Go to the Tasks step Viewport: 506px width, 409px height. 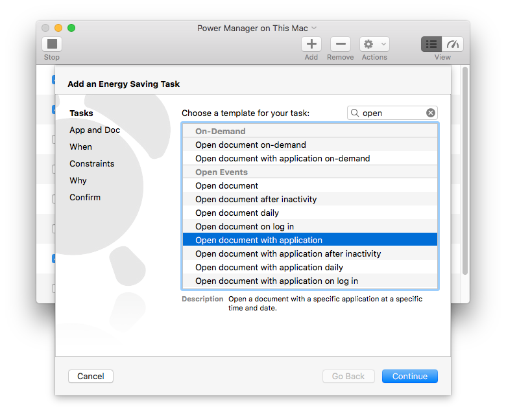click(81, 113)
